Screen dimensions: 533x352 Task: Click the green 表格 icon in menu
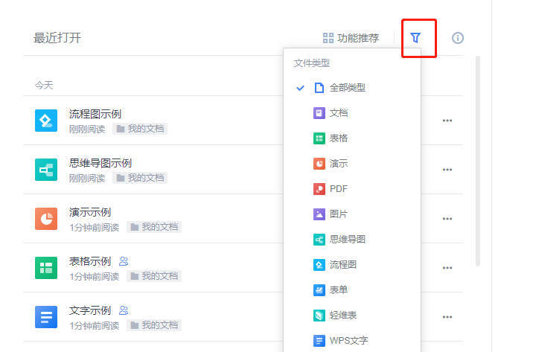tap(319, 138)
